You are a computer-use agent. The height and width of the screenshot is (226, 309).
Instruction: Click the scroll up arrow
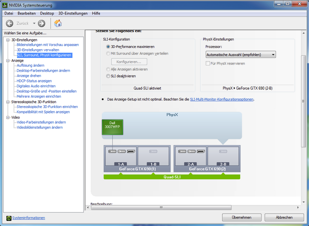(x=304, y=34)
